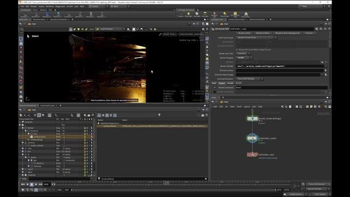
Task: Add an Area Light from the shelf
Action: (205, 15)
